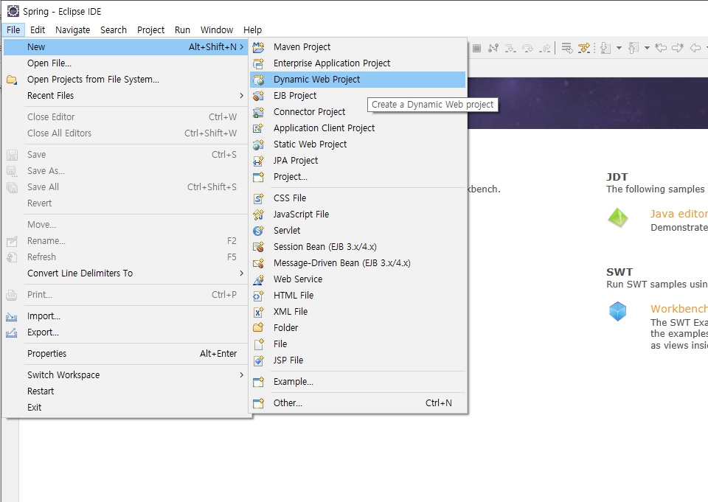Open the Workbench SWT sample link

pyautogui.click(x=679, y=309)
